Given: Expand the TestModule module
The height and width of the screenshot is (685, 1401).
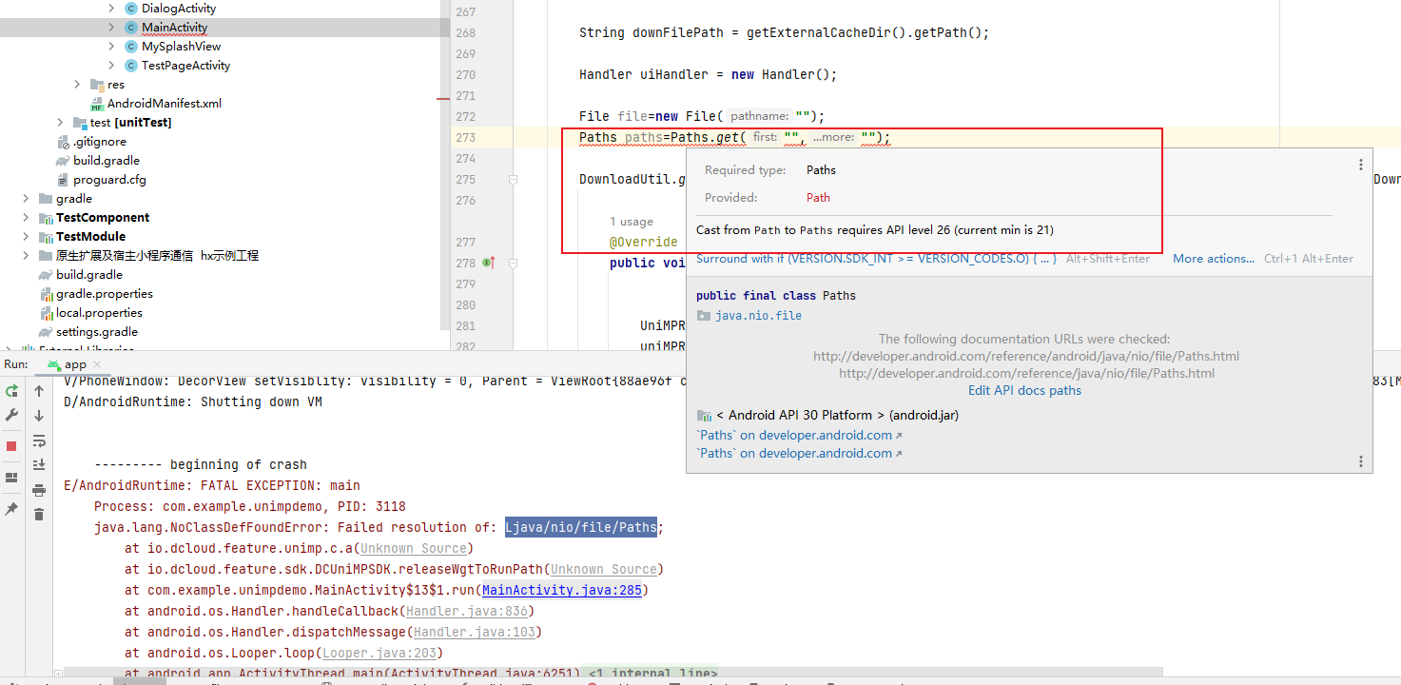Looking at the screenshot, I should tap(27, 237).
